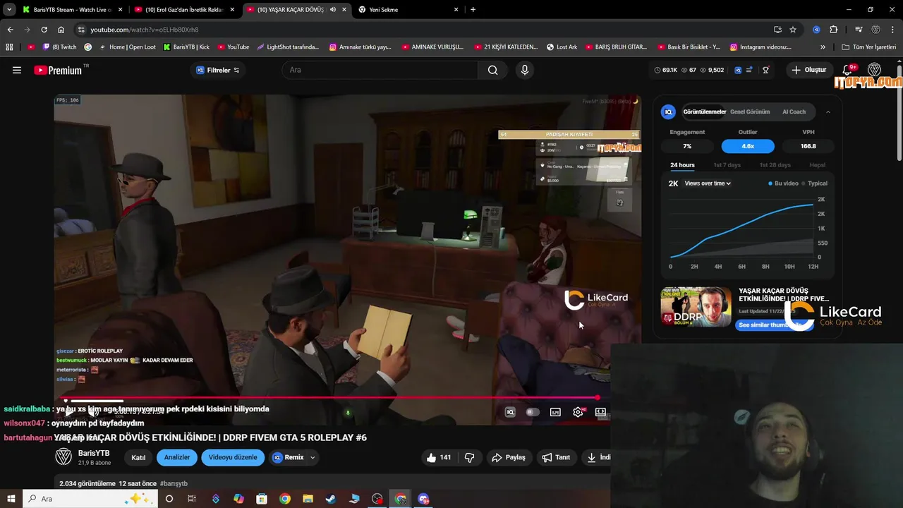Viewport: 903px width, 508px height.
Task: Switch to the Erol Gaz'dan İbretlik Reklam tab
Action: [184, 10]
